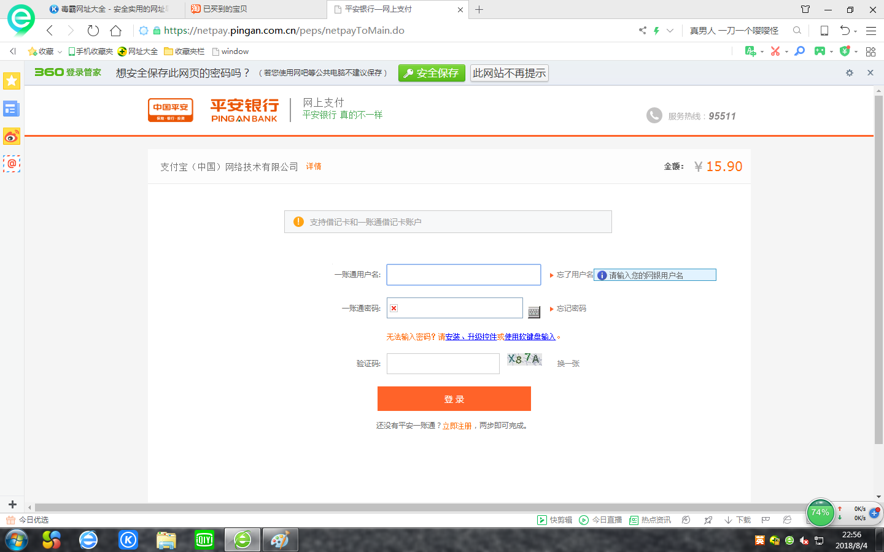Open the yellow star favorites sidebar icon

(x=12, y=81)
